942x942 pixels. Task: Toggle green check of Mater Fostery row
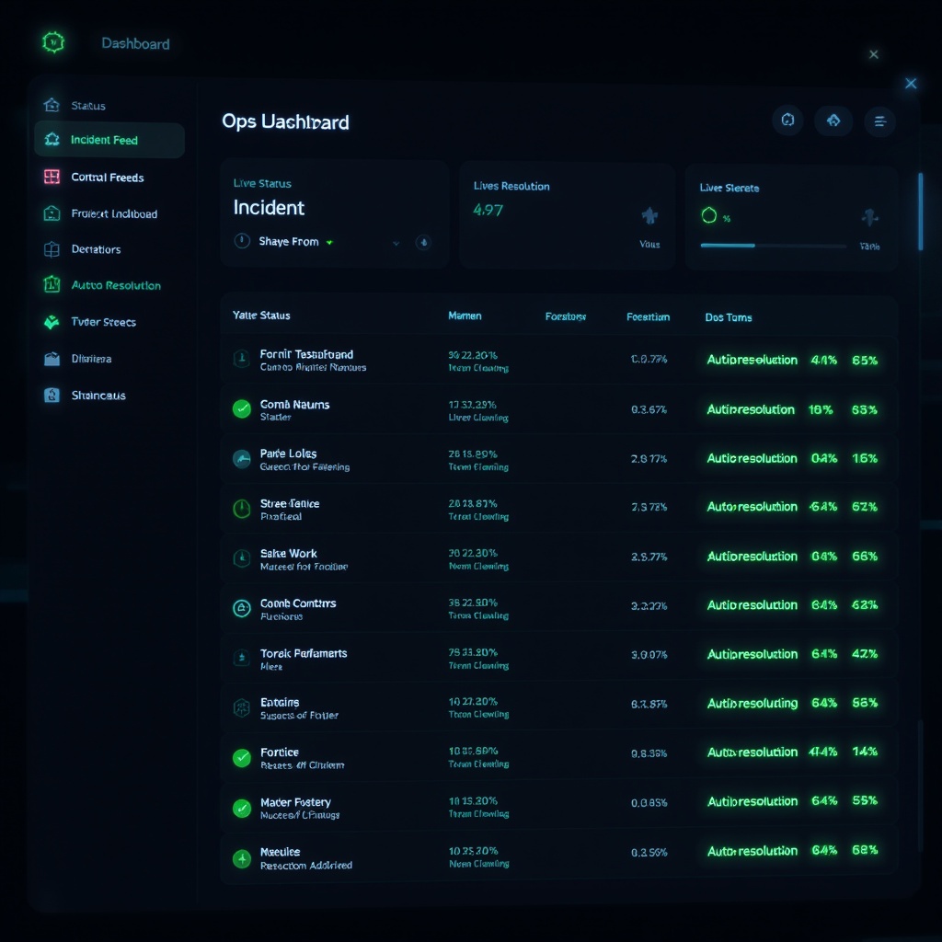click(242, 808)
